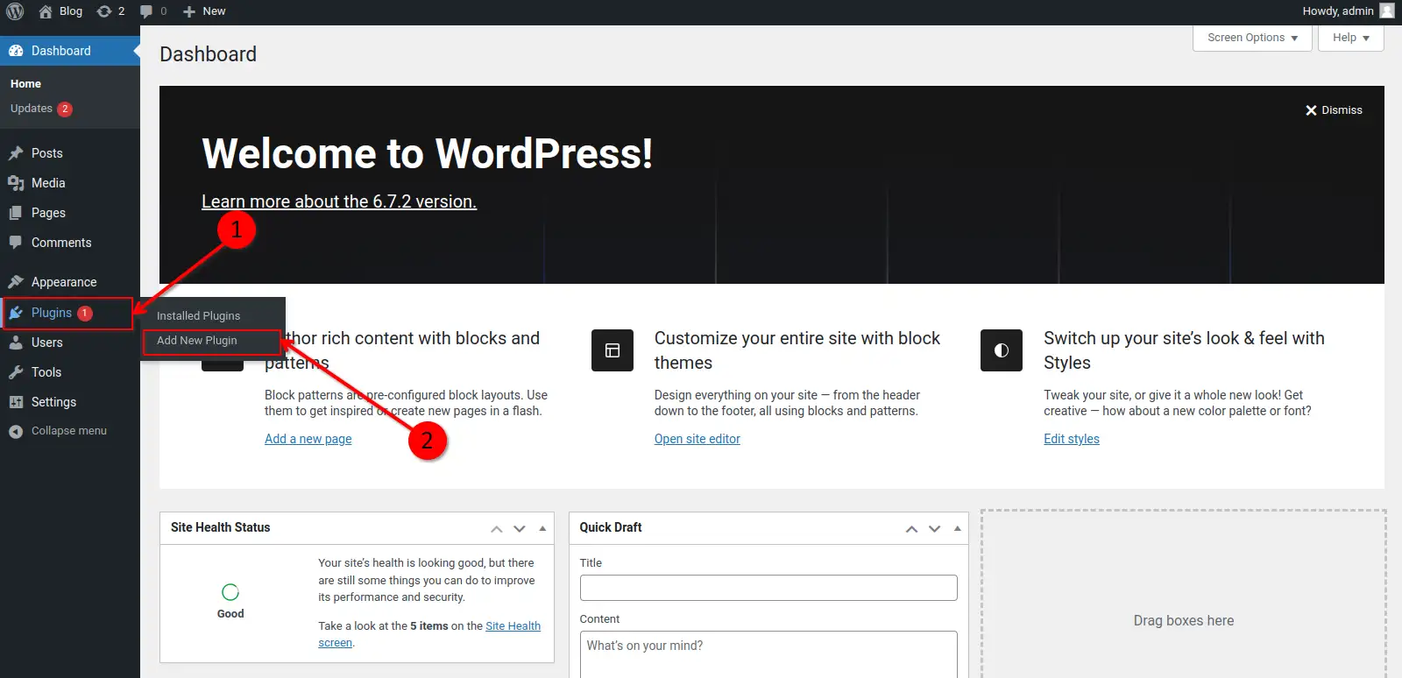
Task: Click the block themes layout icon
Action: pos(612,350)
